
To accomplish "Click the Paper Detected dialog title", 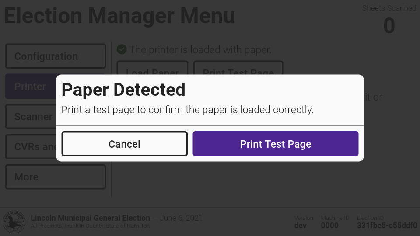I will 123,90.
